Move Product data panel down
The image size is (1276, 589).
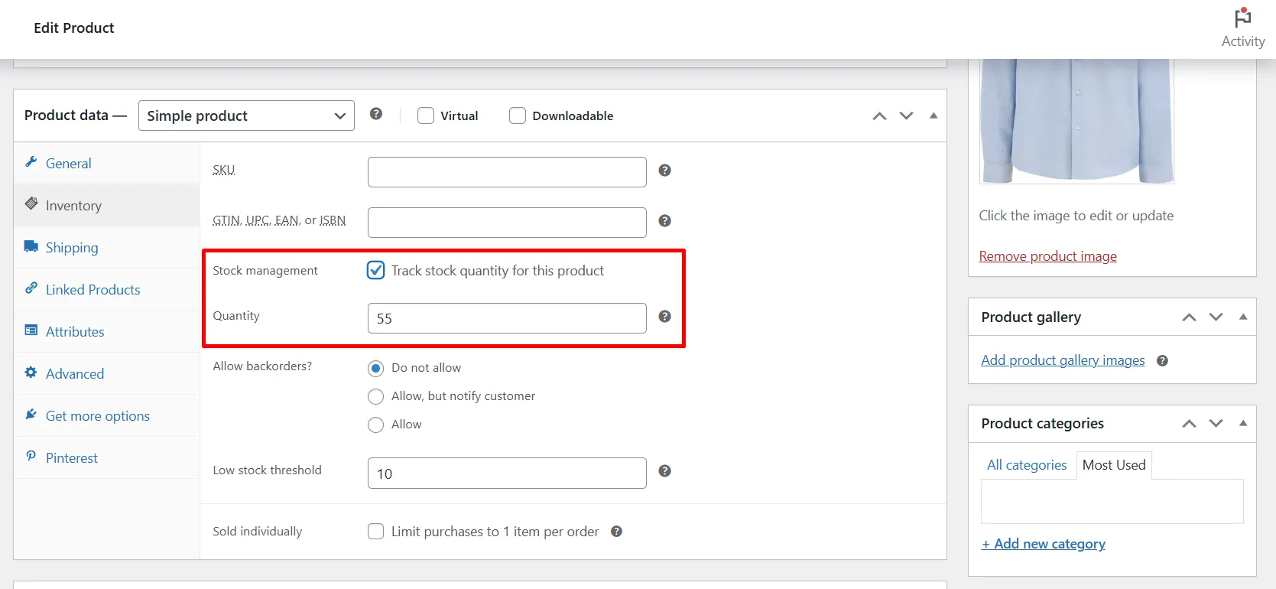pyautogui.click(x=907, y=116)
